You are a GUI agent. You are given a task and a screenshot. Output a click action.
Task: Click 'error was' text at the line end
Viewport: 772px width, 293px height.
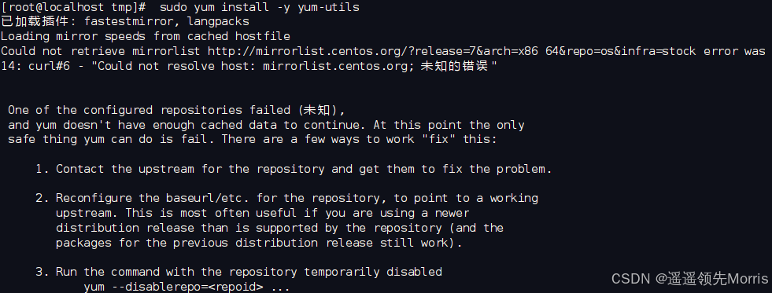734,51
